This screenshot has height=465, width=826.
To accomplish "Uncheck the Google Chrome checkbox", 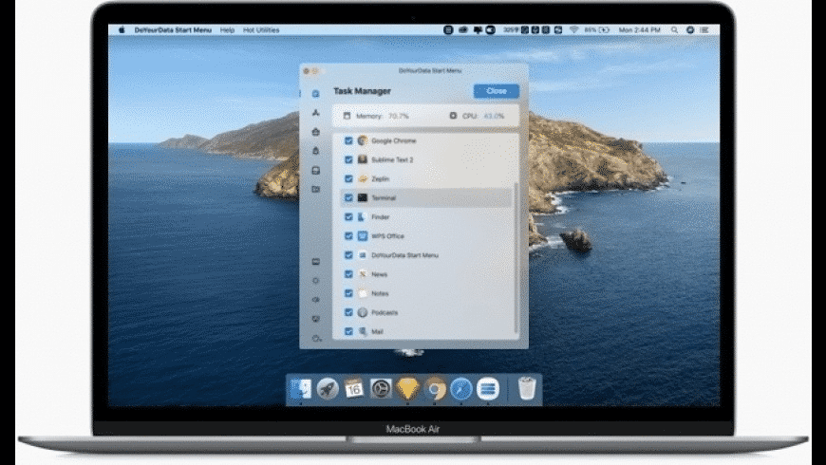I will coord(348,140).
